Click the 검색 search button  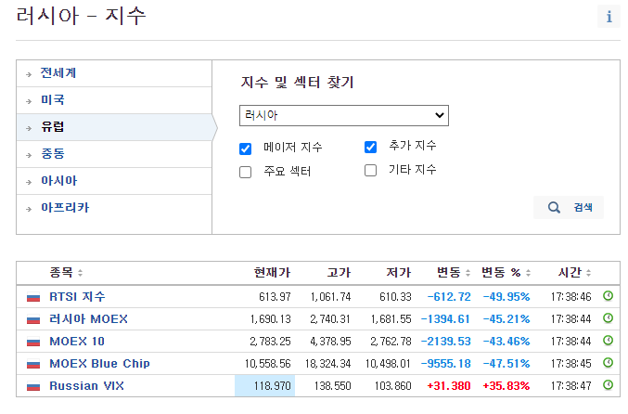click(x=569, y=207)
